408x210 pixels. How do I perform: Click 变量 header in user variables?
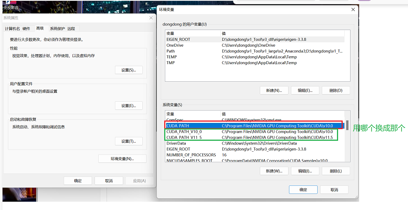[193, 33]
